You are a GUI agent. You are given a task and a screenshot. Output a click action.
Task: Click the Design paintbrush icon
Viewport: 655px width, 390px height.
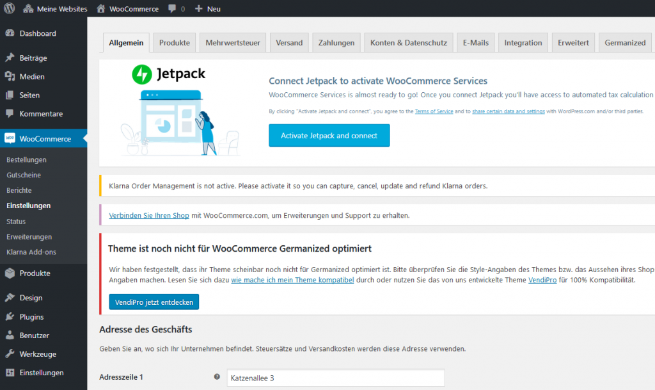tap(10, 298)
